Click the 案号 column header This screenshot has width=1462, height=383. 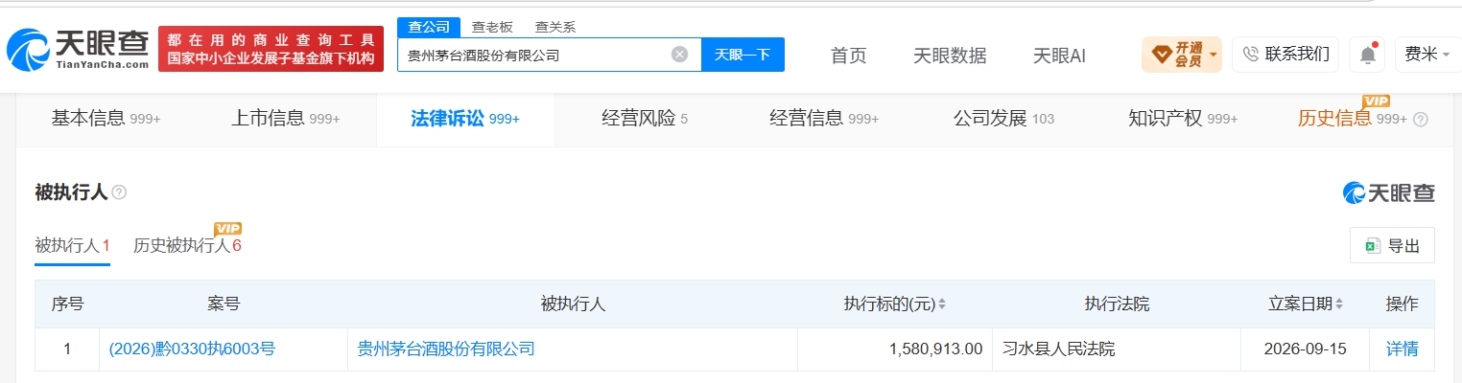point(224,304)
